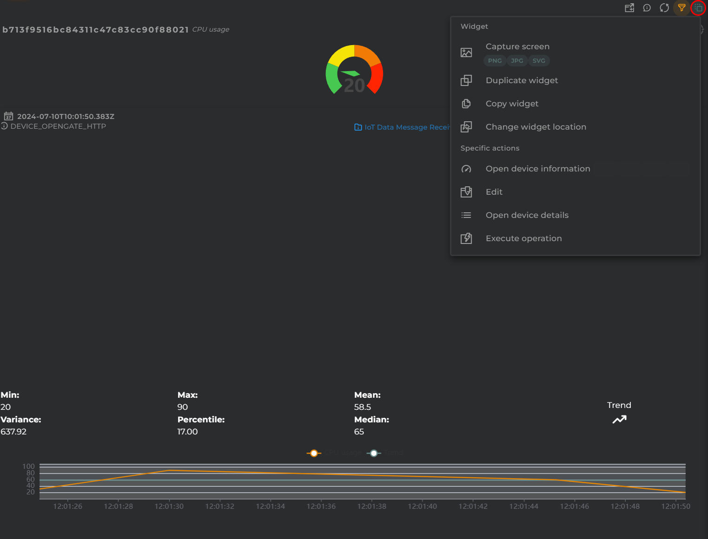
Task: Choose the PNG capture format chip
Action: (495, 60)
